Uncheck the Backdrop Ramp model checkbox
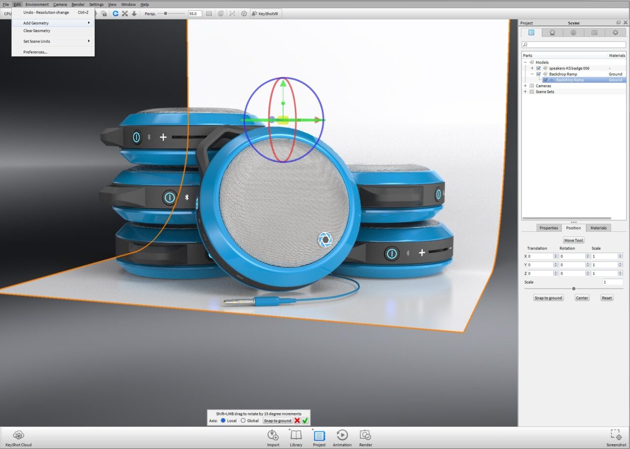This screenshot has width=630, height=449. (x=538, y=74)
